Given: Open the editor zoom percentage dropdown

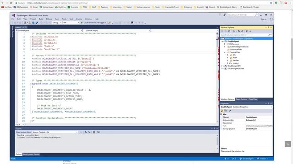Looking at the screenshot, I should [x=20, y=124].
